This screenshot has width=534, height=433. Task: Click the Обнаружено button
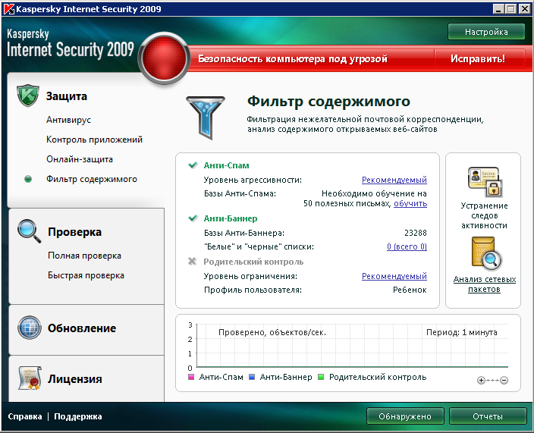(405, 416)
